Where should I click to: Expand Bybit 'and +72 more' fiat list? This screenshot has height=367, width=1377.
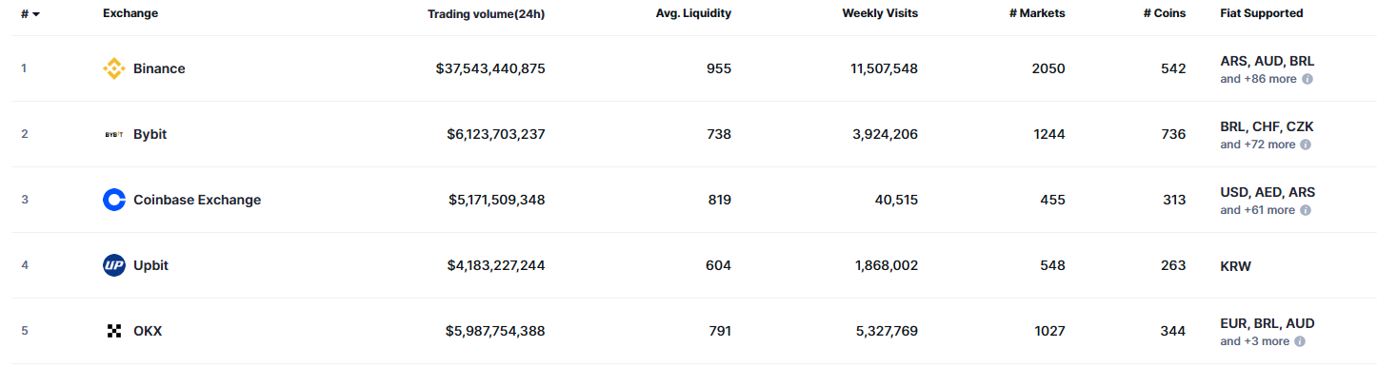pos(1258,145)
